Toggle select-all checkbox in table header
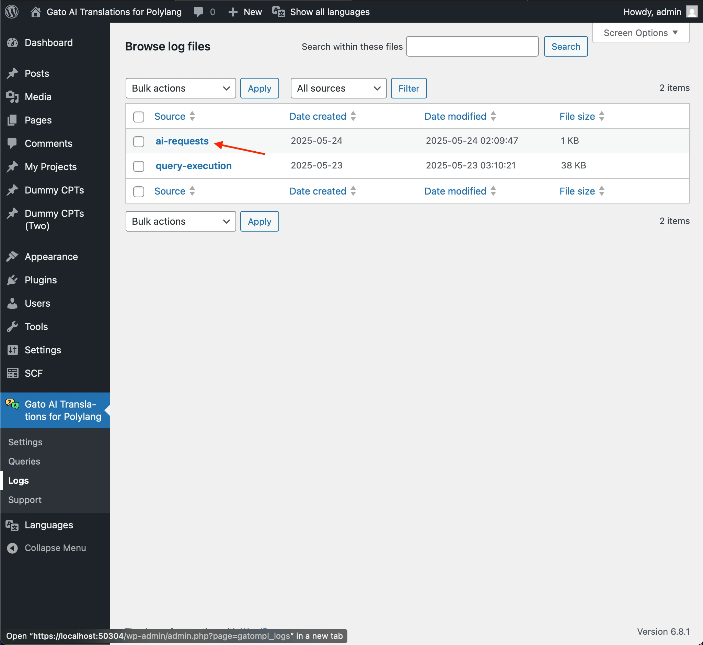 click(x=139, y=117)
